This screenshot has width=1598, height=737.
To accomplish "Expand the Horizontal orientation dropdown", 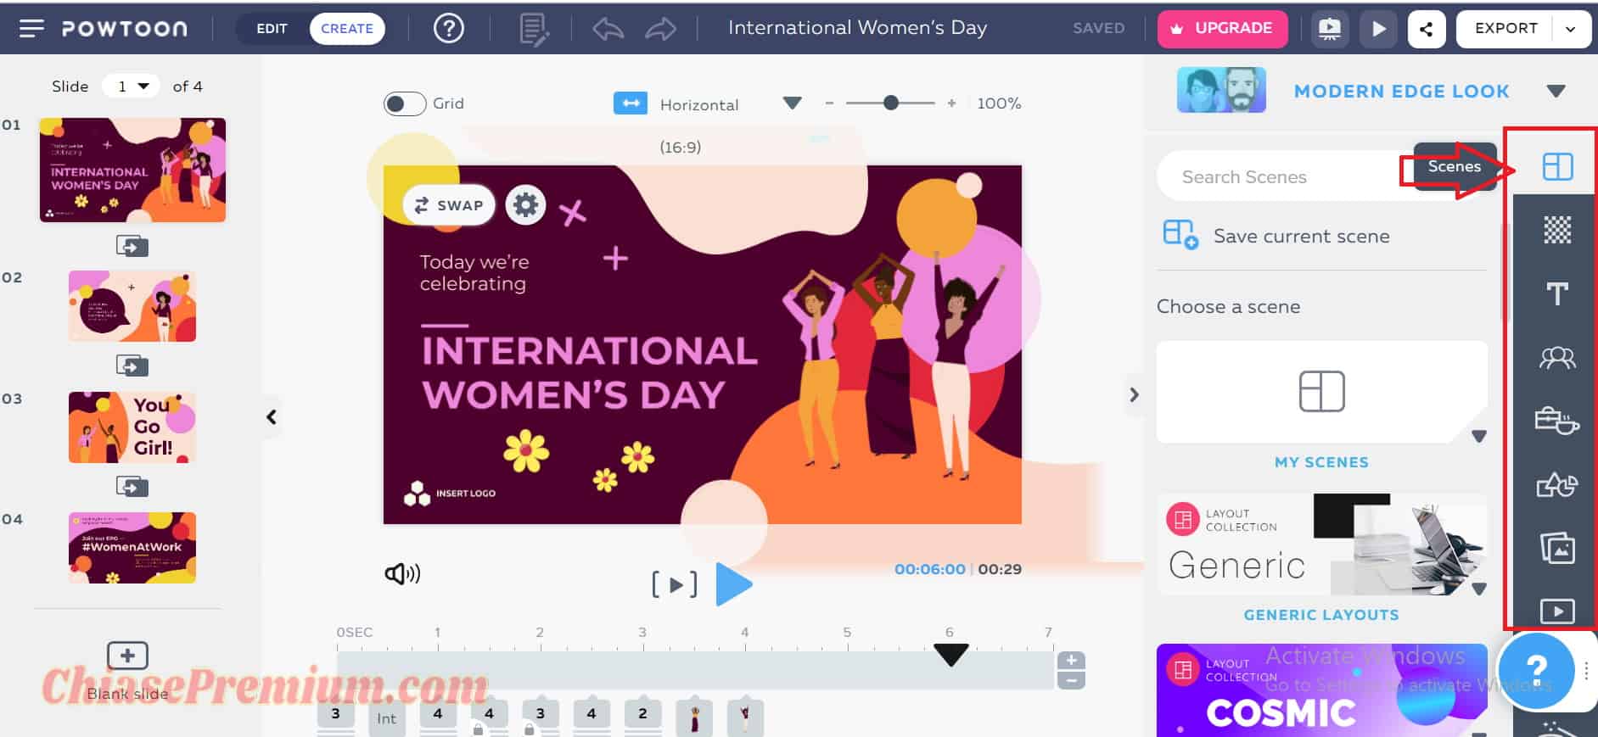I will click(x=792, y=103).
